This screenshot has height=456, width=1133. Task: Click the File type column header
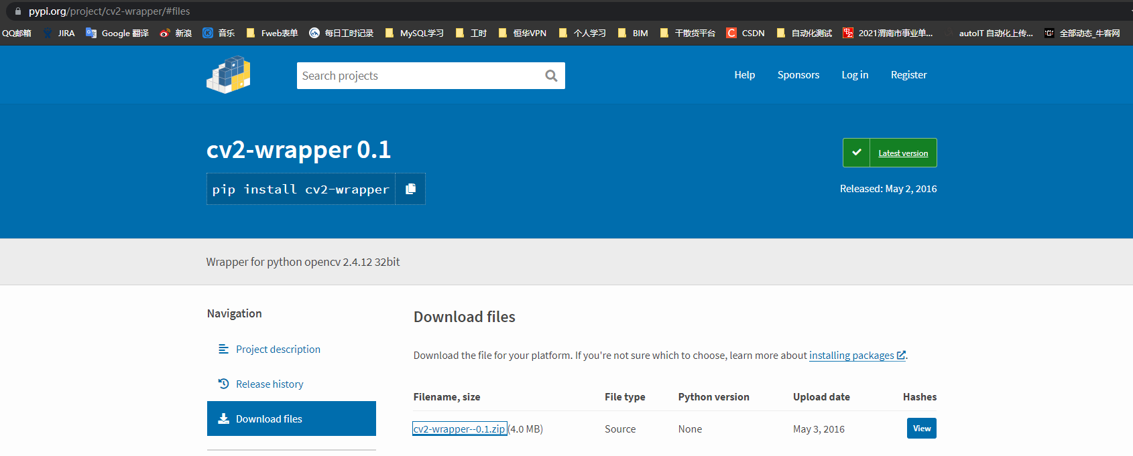click(625, 397)
